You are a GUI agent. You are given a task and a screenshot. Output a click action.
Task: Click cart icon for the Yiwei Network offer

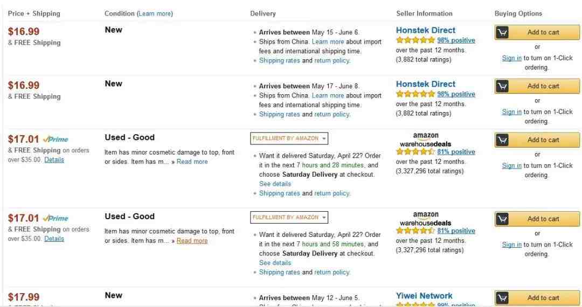(502, 298)
